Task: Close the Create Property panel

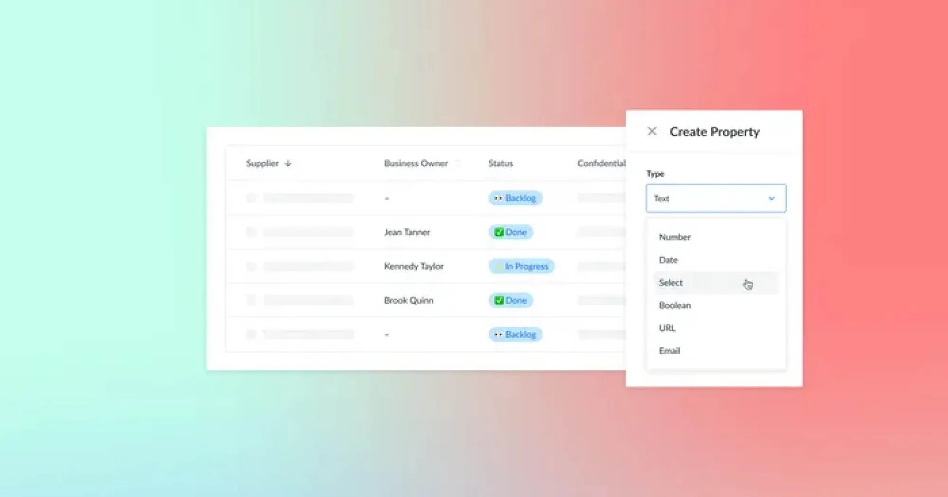Action: click(653, 131)
